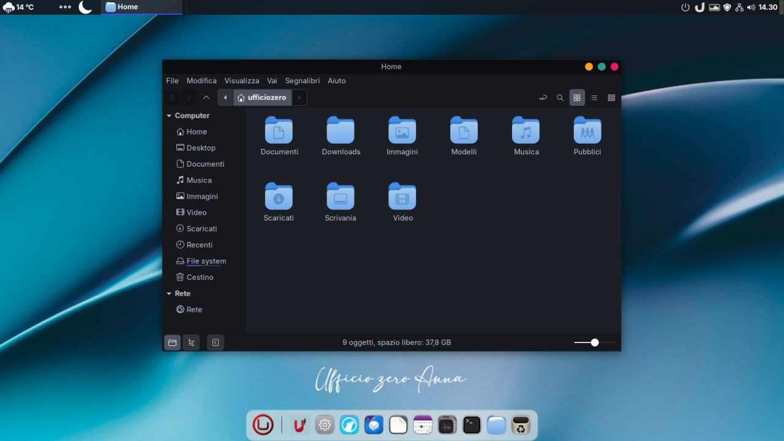Open the Visualizza menu
The width and height of the screenshot is (784, 441).
pos(241,81)
